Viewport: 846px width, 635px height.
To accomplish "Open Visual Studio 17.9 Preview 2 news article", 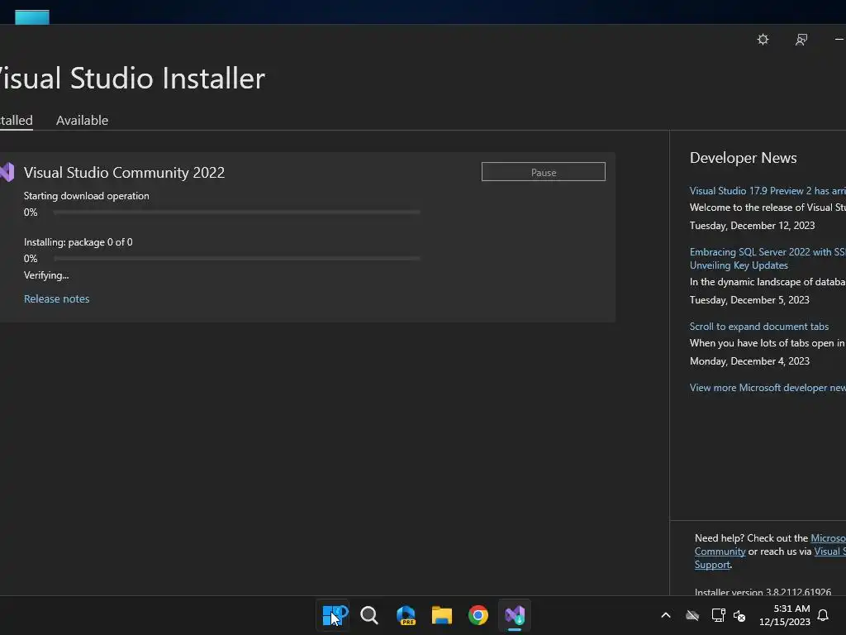I will (x=768, y=191).
